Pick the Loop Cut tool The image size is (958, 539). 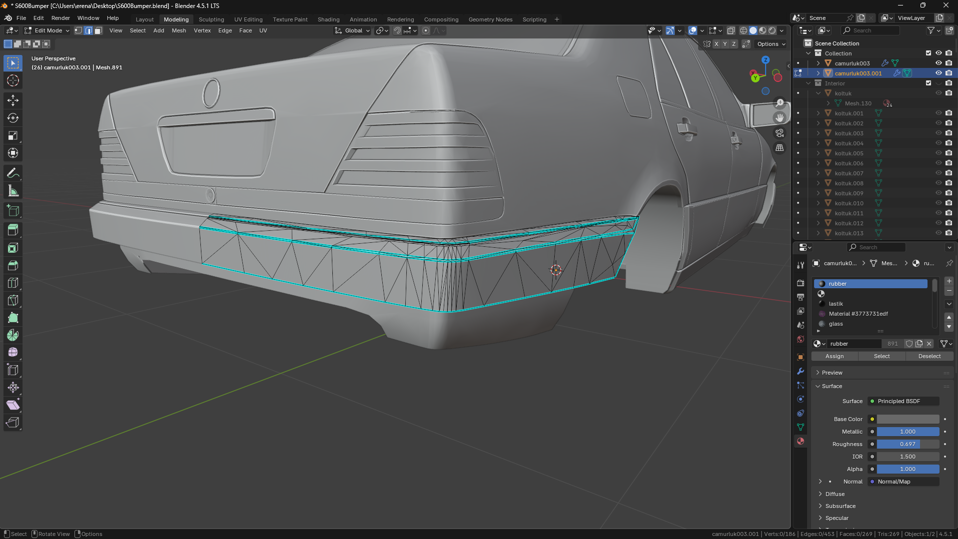coord(13,283)
